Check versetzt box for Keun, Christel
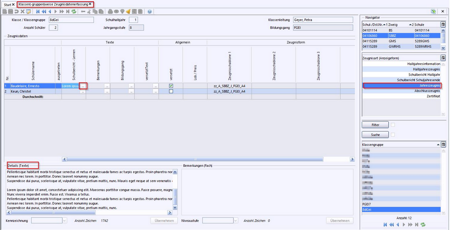This screenshot has width=450, height=230. pyautogui.click(x=171, y=91)
